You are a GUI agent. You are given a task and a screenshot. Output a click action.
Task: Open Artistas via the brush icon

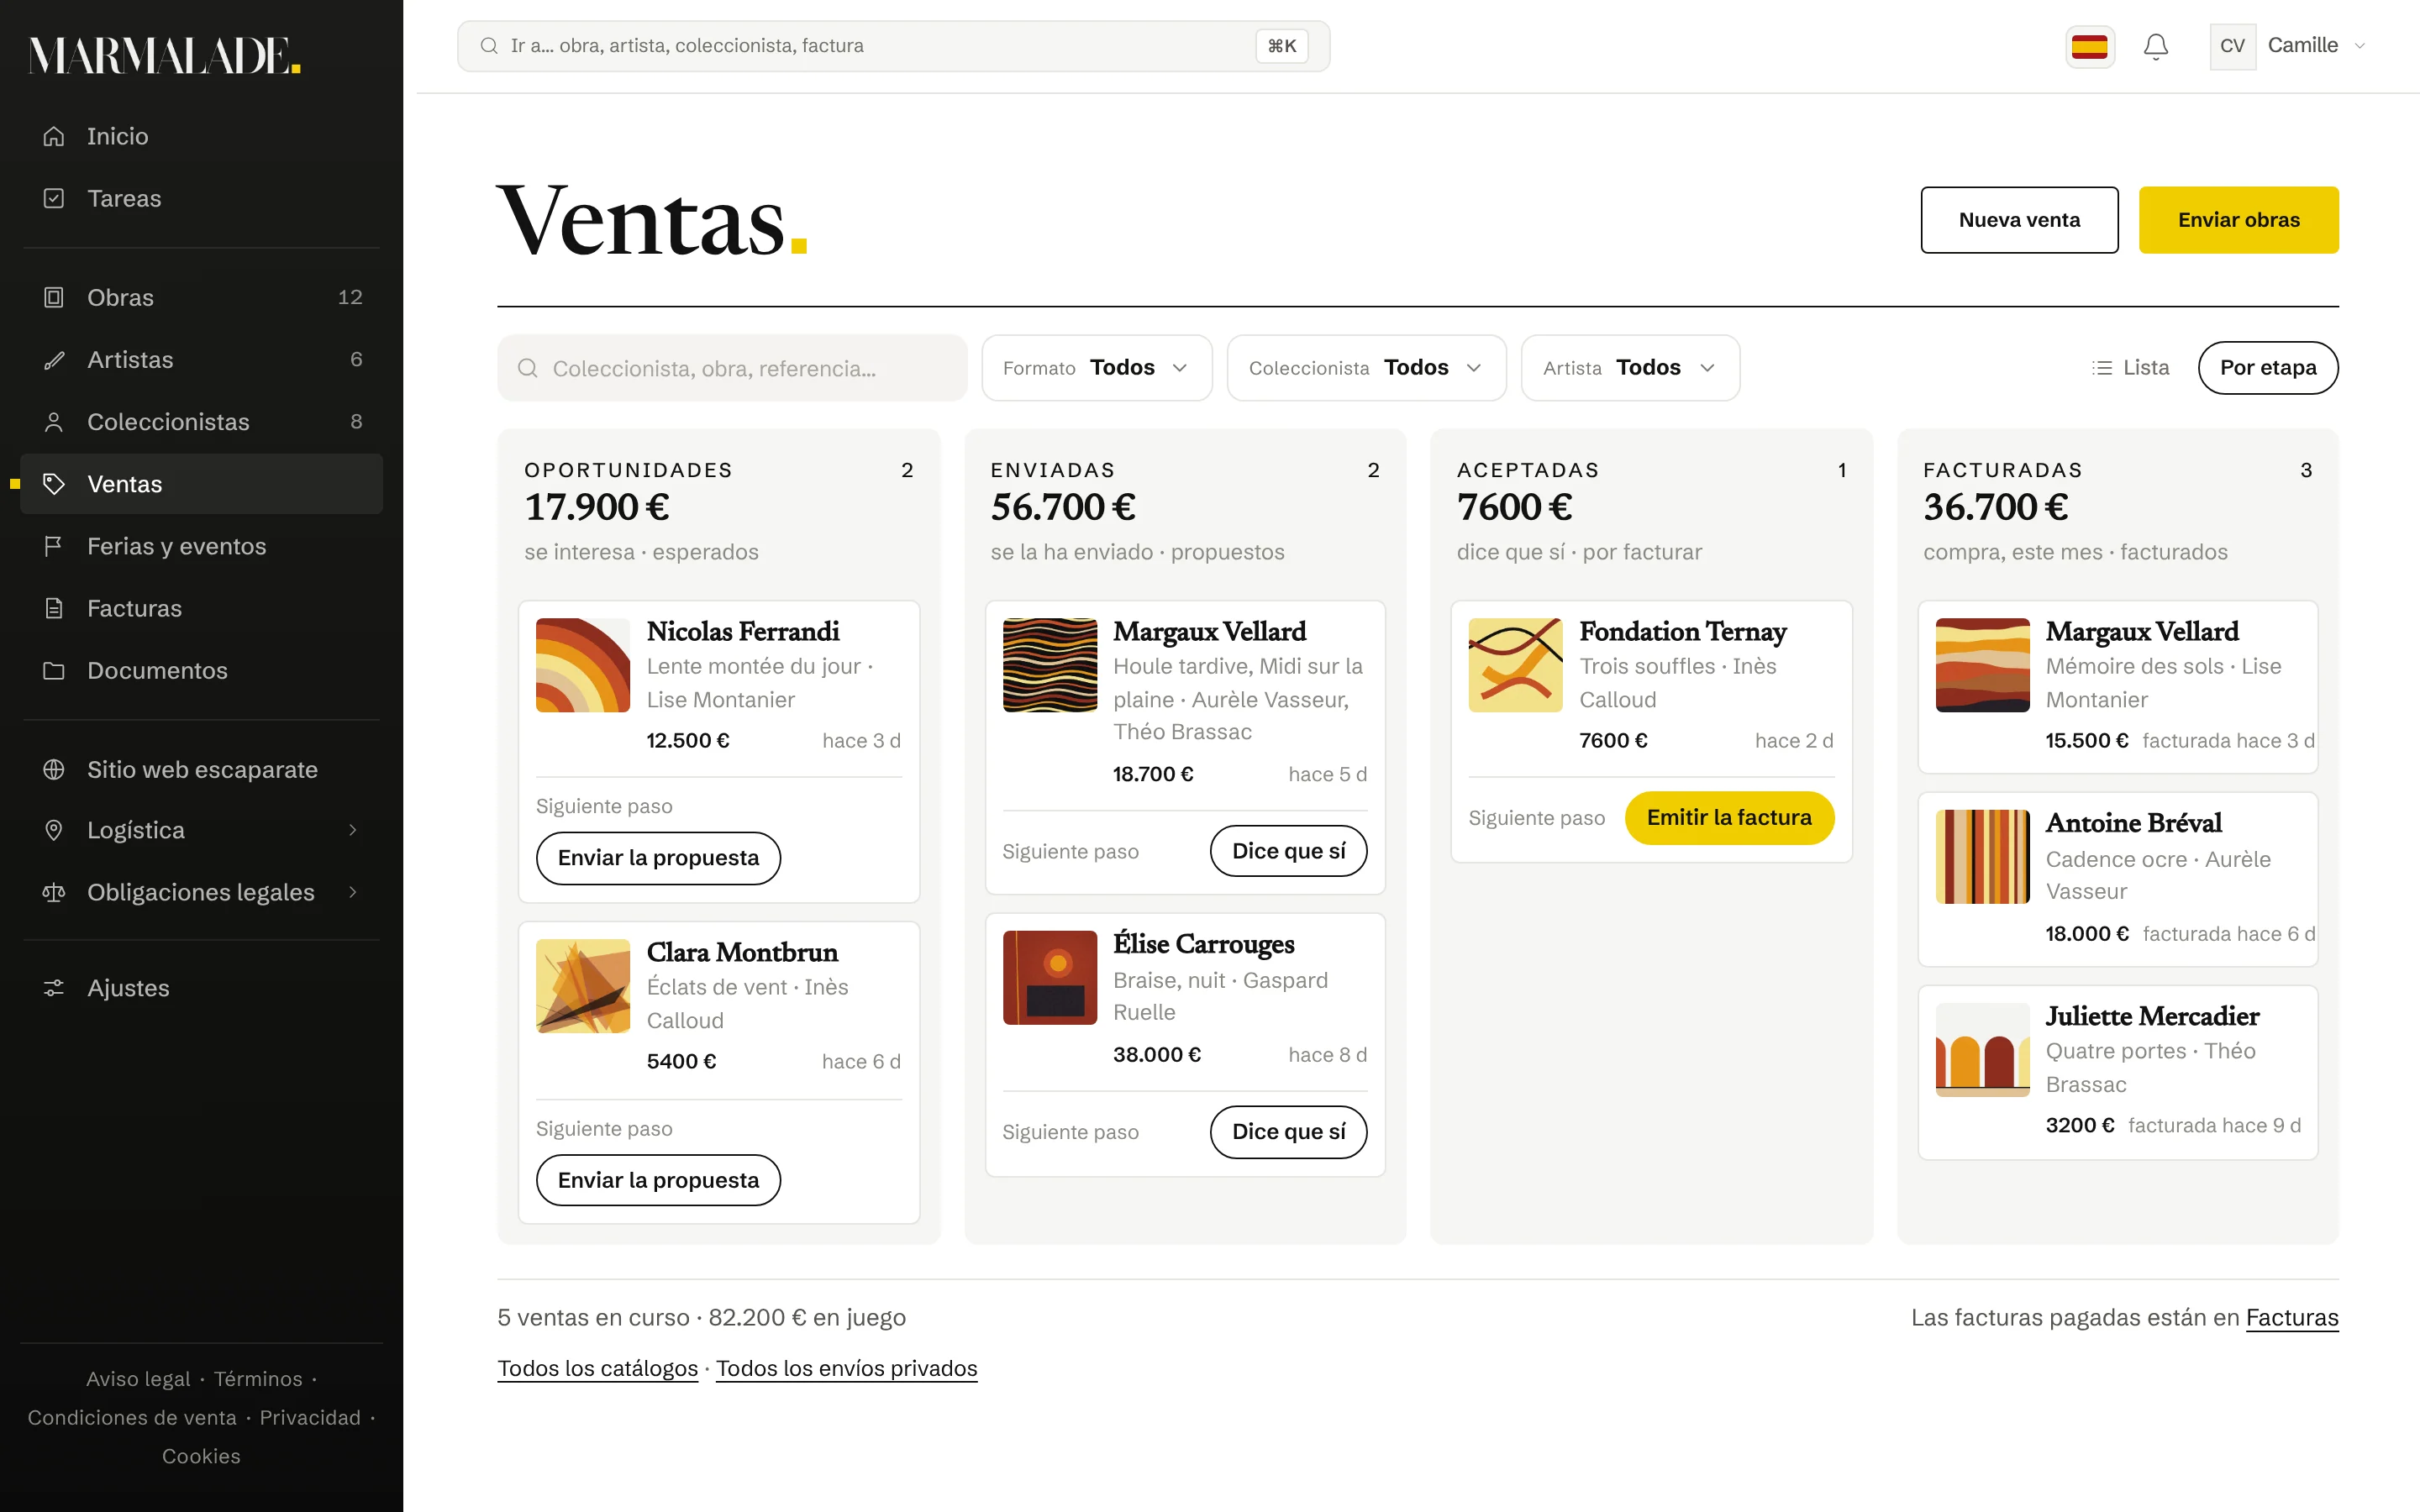(54, 360)
